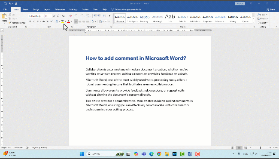Screen dimensions: 279x159
Task: Click the Borders icon
Action: pos(106,21)
